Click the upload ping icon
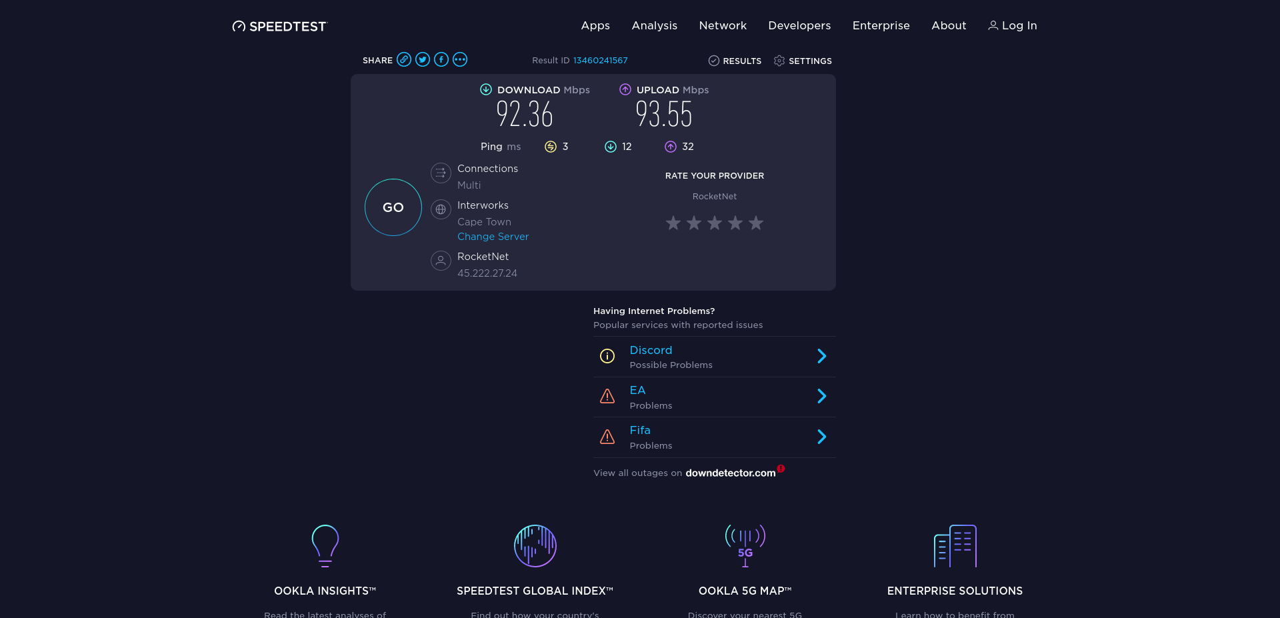The image size is (1280, 618). pos(671,147)
